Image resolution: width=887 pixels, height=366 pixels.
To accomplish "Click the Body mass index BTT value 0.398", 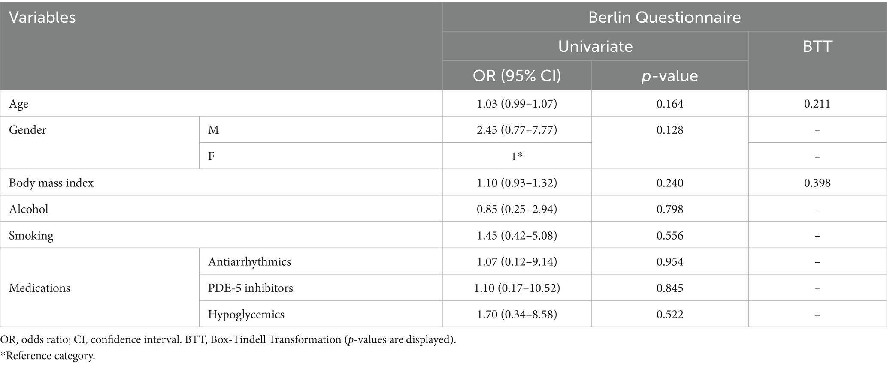I will click(817, 183).
